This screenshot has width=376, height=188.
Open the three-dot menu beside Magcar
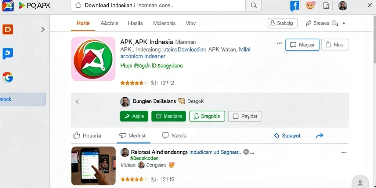[279, 43]
